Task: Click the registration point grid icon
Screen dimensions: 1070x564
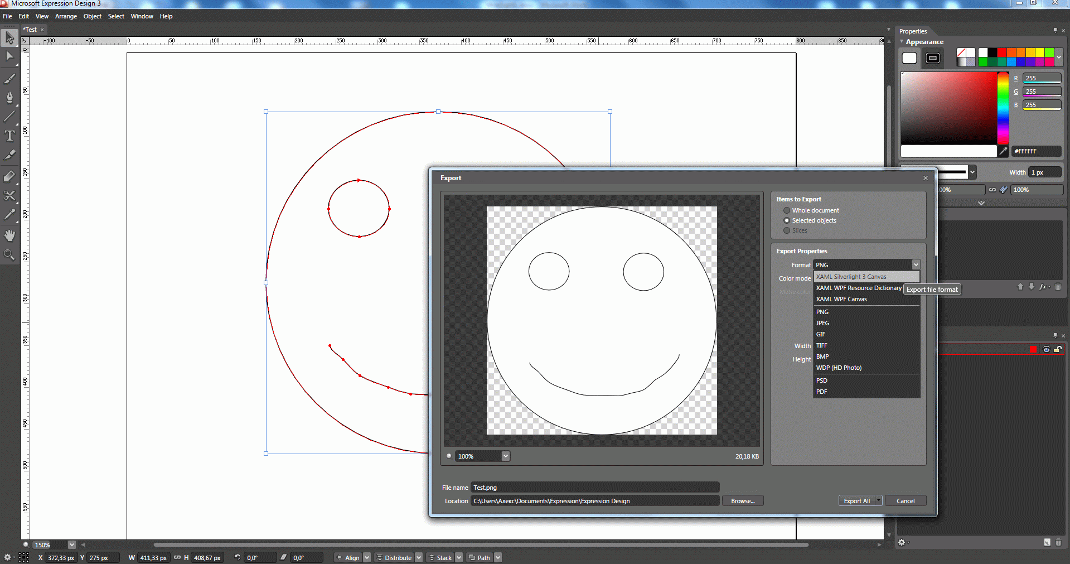Action: coord(24,557)
